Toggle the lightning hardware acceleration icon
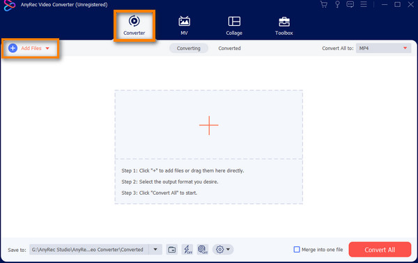The width and height of the screenshot is (418, 263). (187, 250)
